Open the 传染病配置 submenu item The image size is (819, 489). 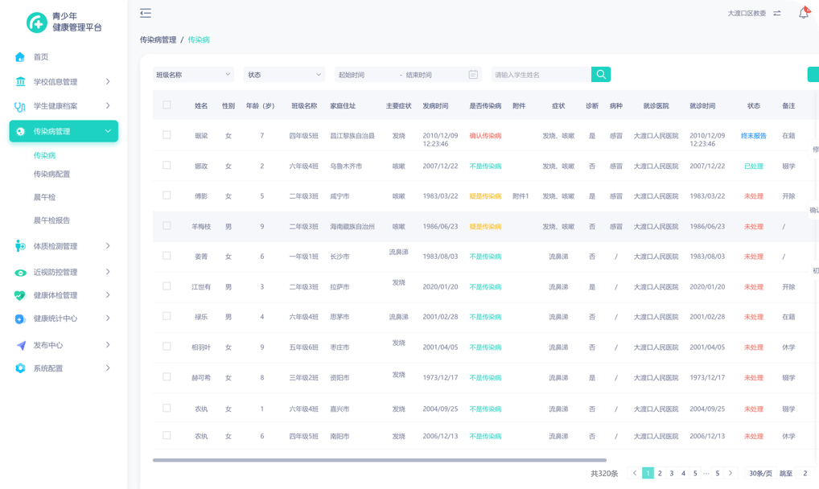click(x=51, y=175)
